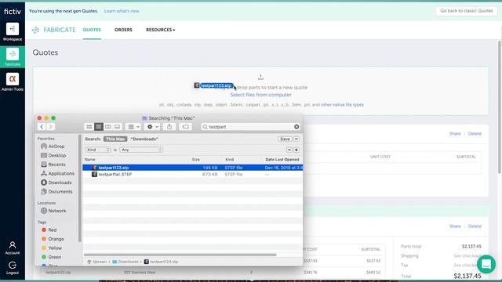Click the fictiv logo
This screenshot has width=502, height=282.
point(13,12)
